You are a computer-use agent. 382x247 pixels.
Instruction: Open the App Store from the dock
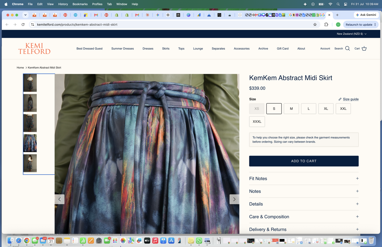pyautogui.click(x=171, y=241)
